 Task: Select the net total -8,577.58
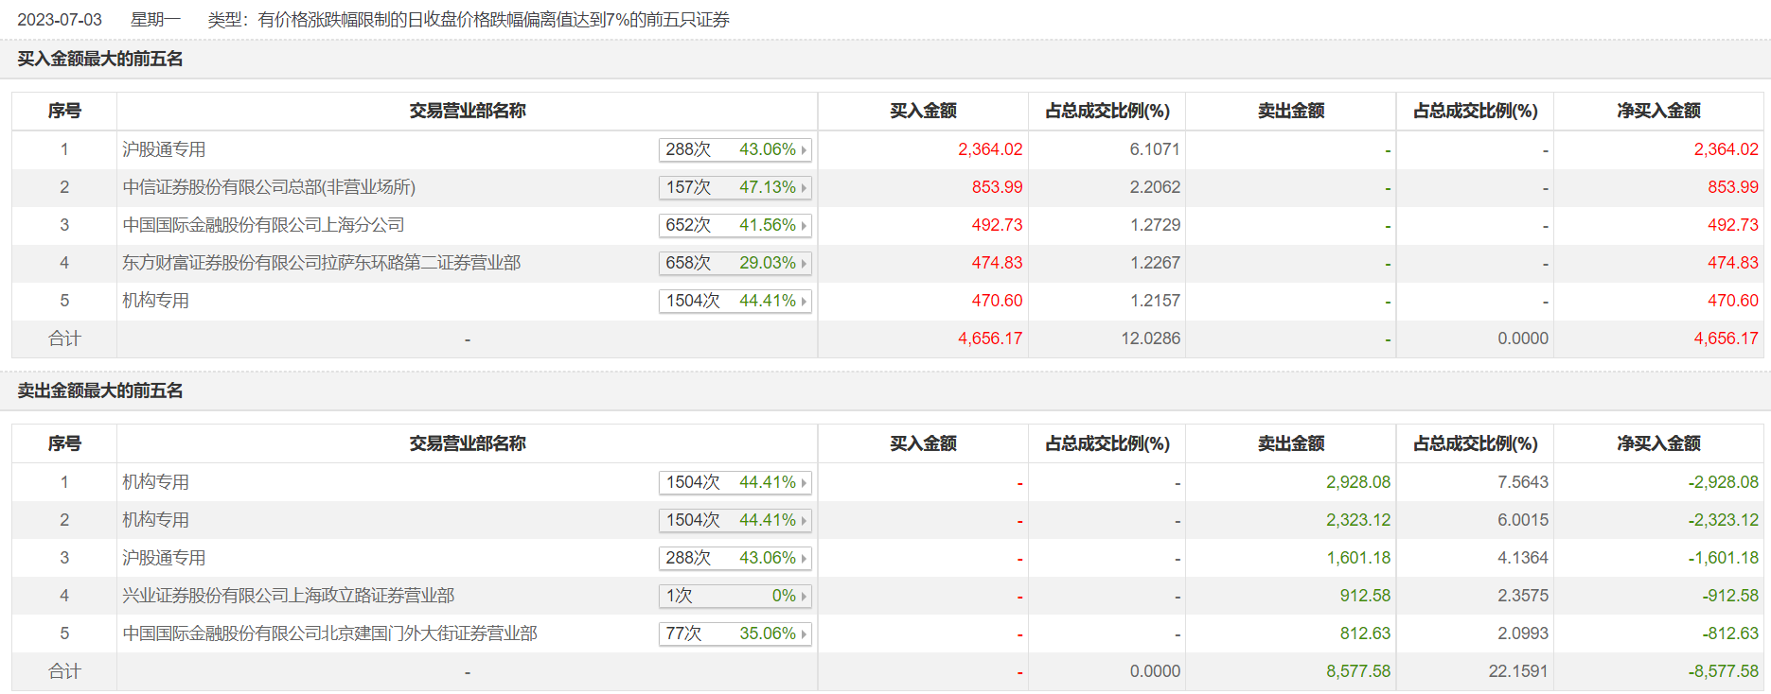[x=1724, y=671]
